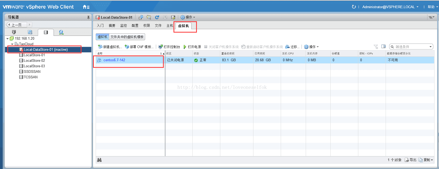
Task: Switch to VMs and templates navigator tab
Action: tap(30, 32)
